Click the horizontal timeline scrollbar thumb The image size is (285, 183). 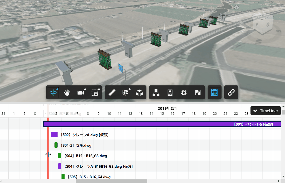(x=111, y=181)
